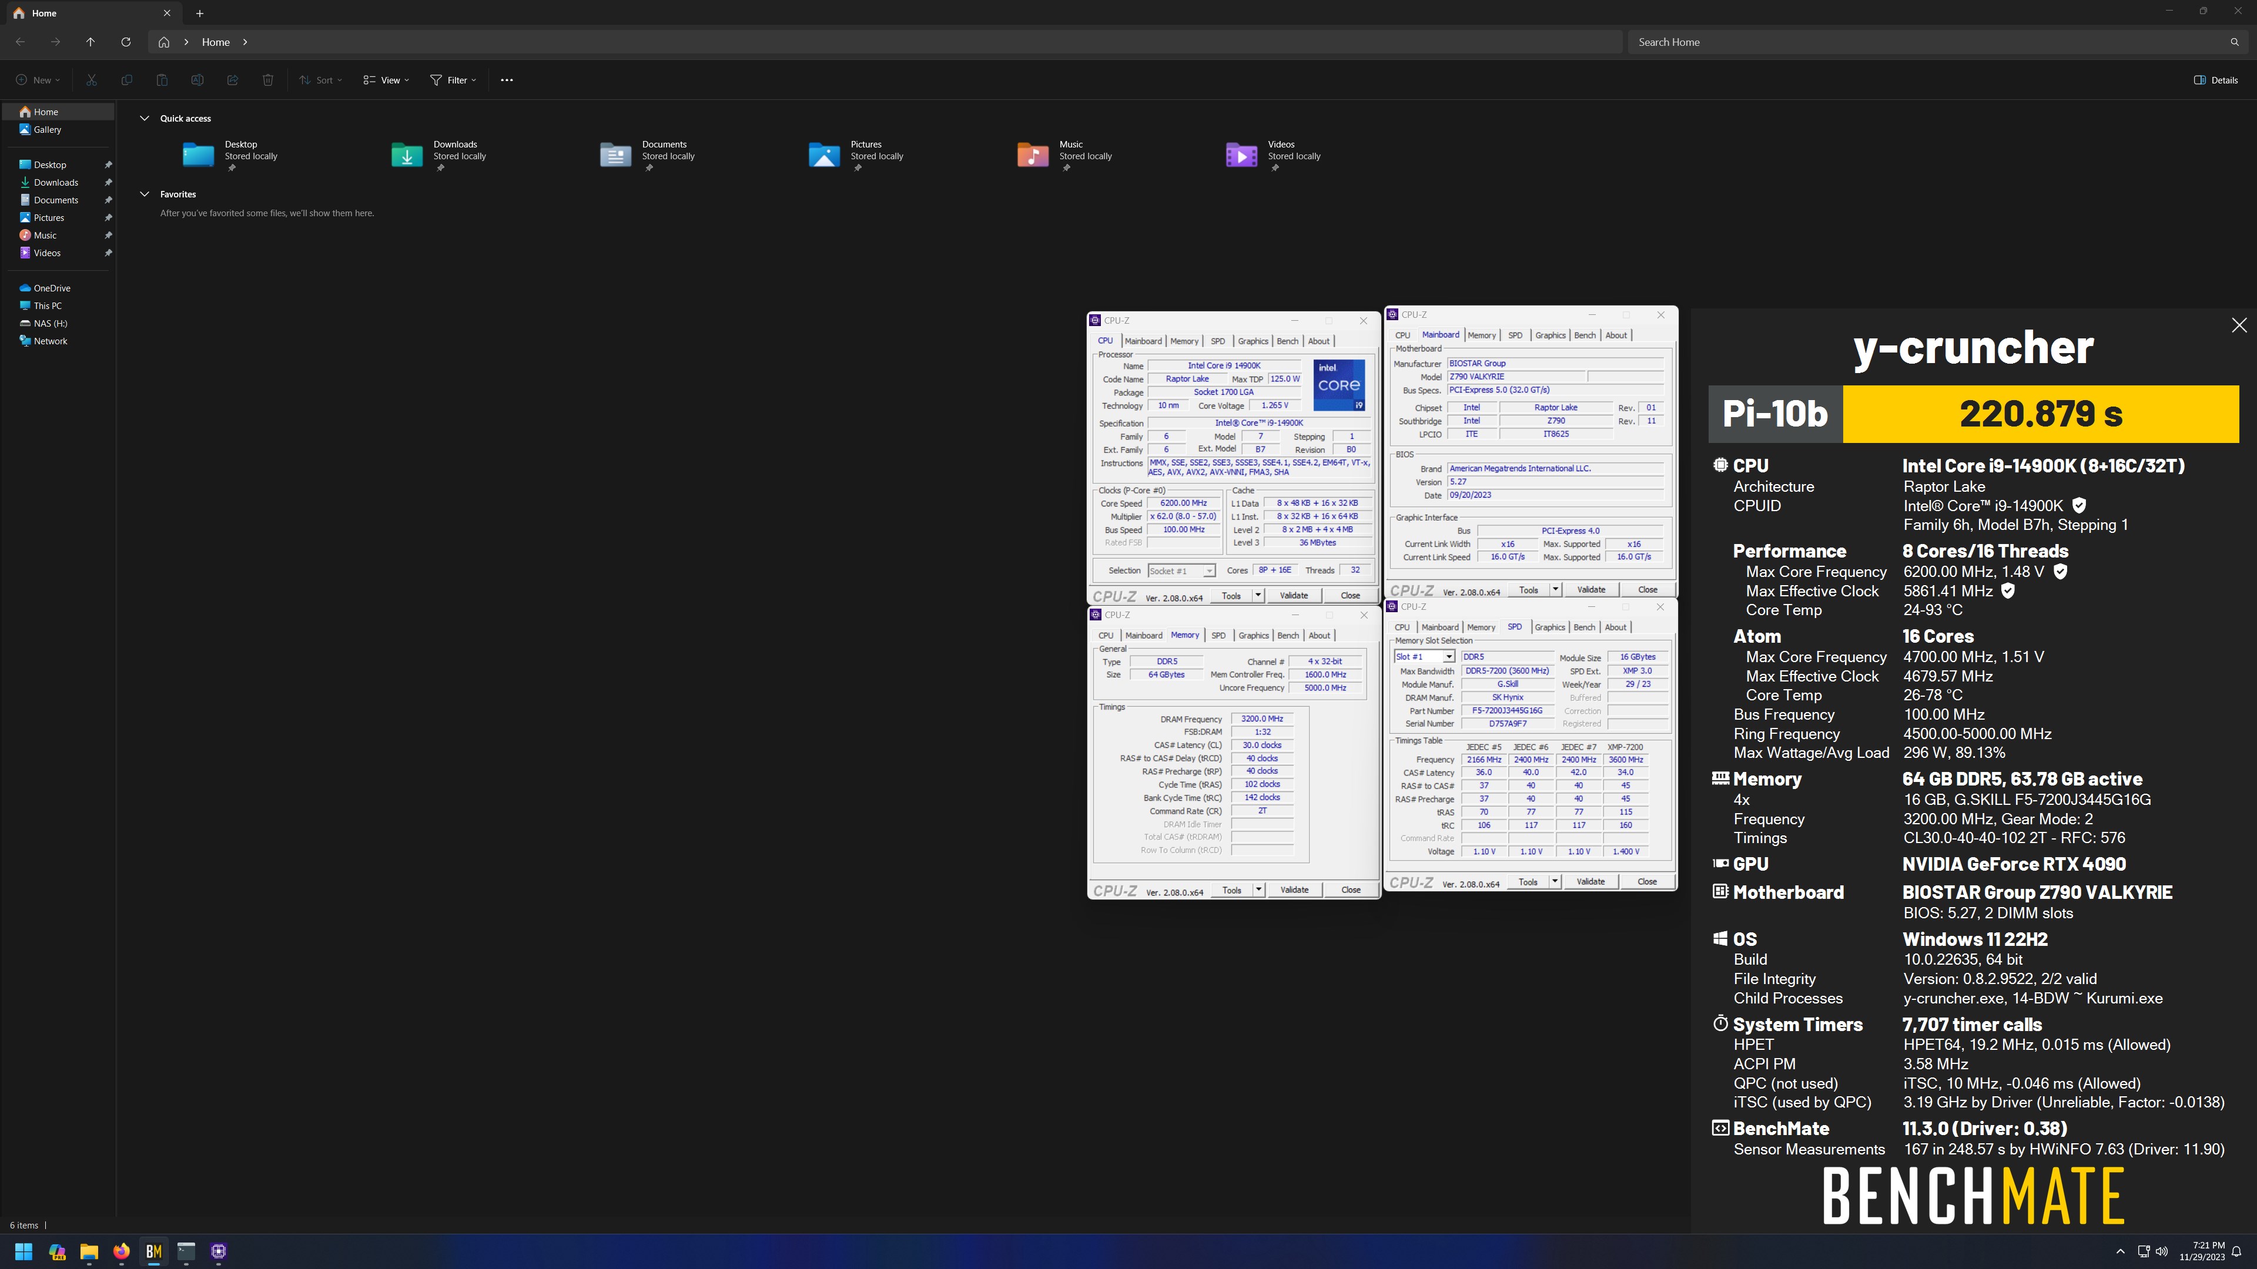Open Tools dropdown arrow in CPU-Z Memory window
Viewport: 2257px width, 1269px height.
pos(1258,890)
